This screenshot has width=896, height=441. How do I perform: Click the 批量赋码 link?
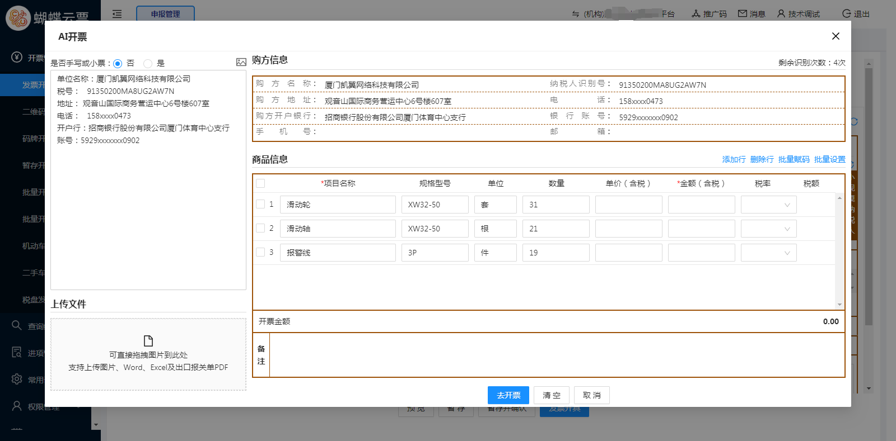(x=794, y=159)
